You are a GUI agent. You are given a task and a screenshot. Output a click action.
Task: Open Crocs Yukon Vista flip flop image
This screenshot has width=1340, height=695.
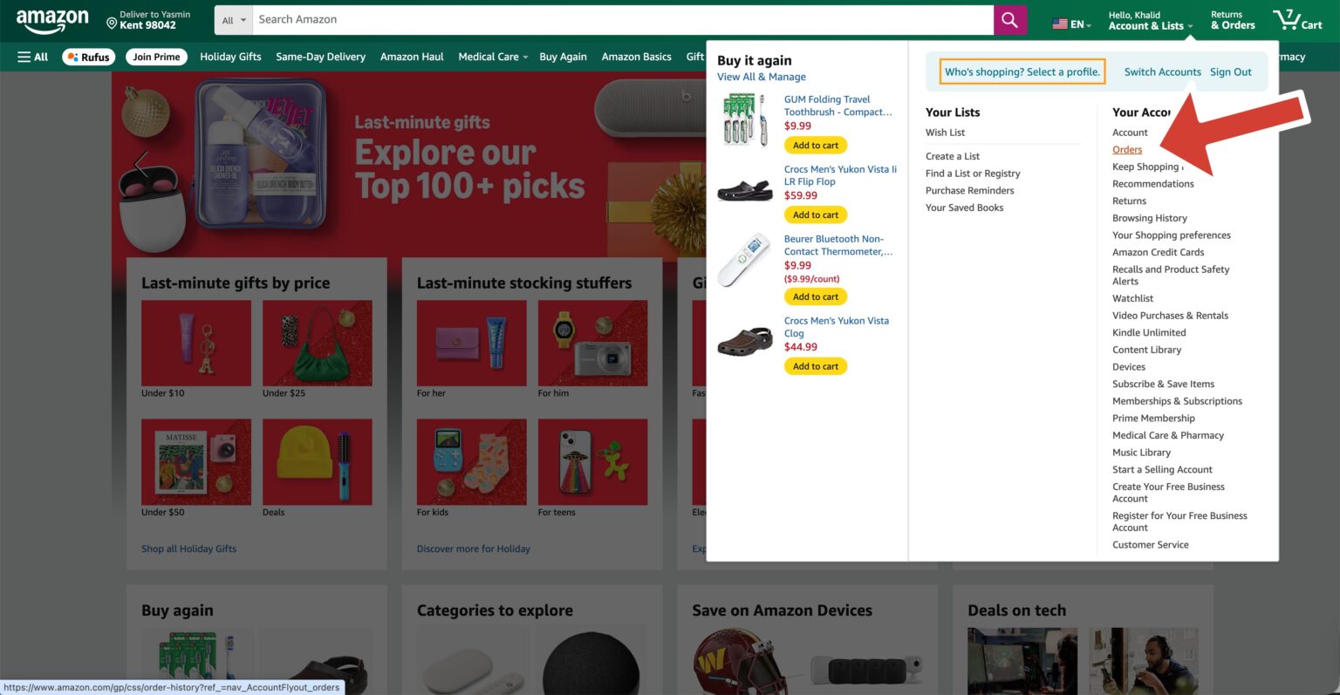pos(744,189)
